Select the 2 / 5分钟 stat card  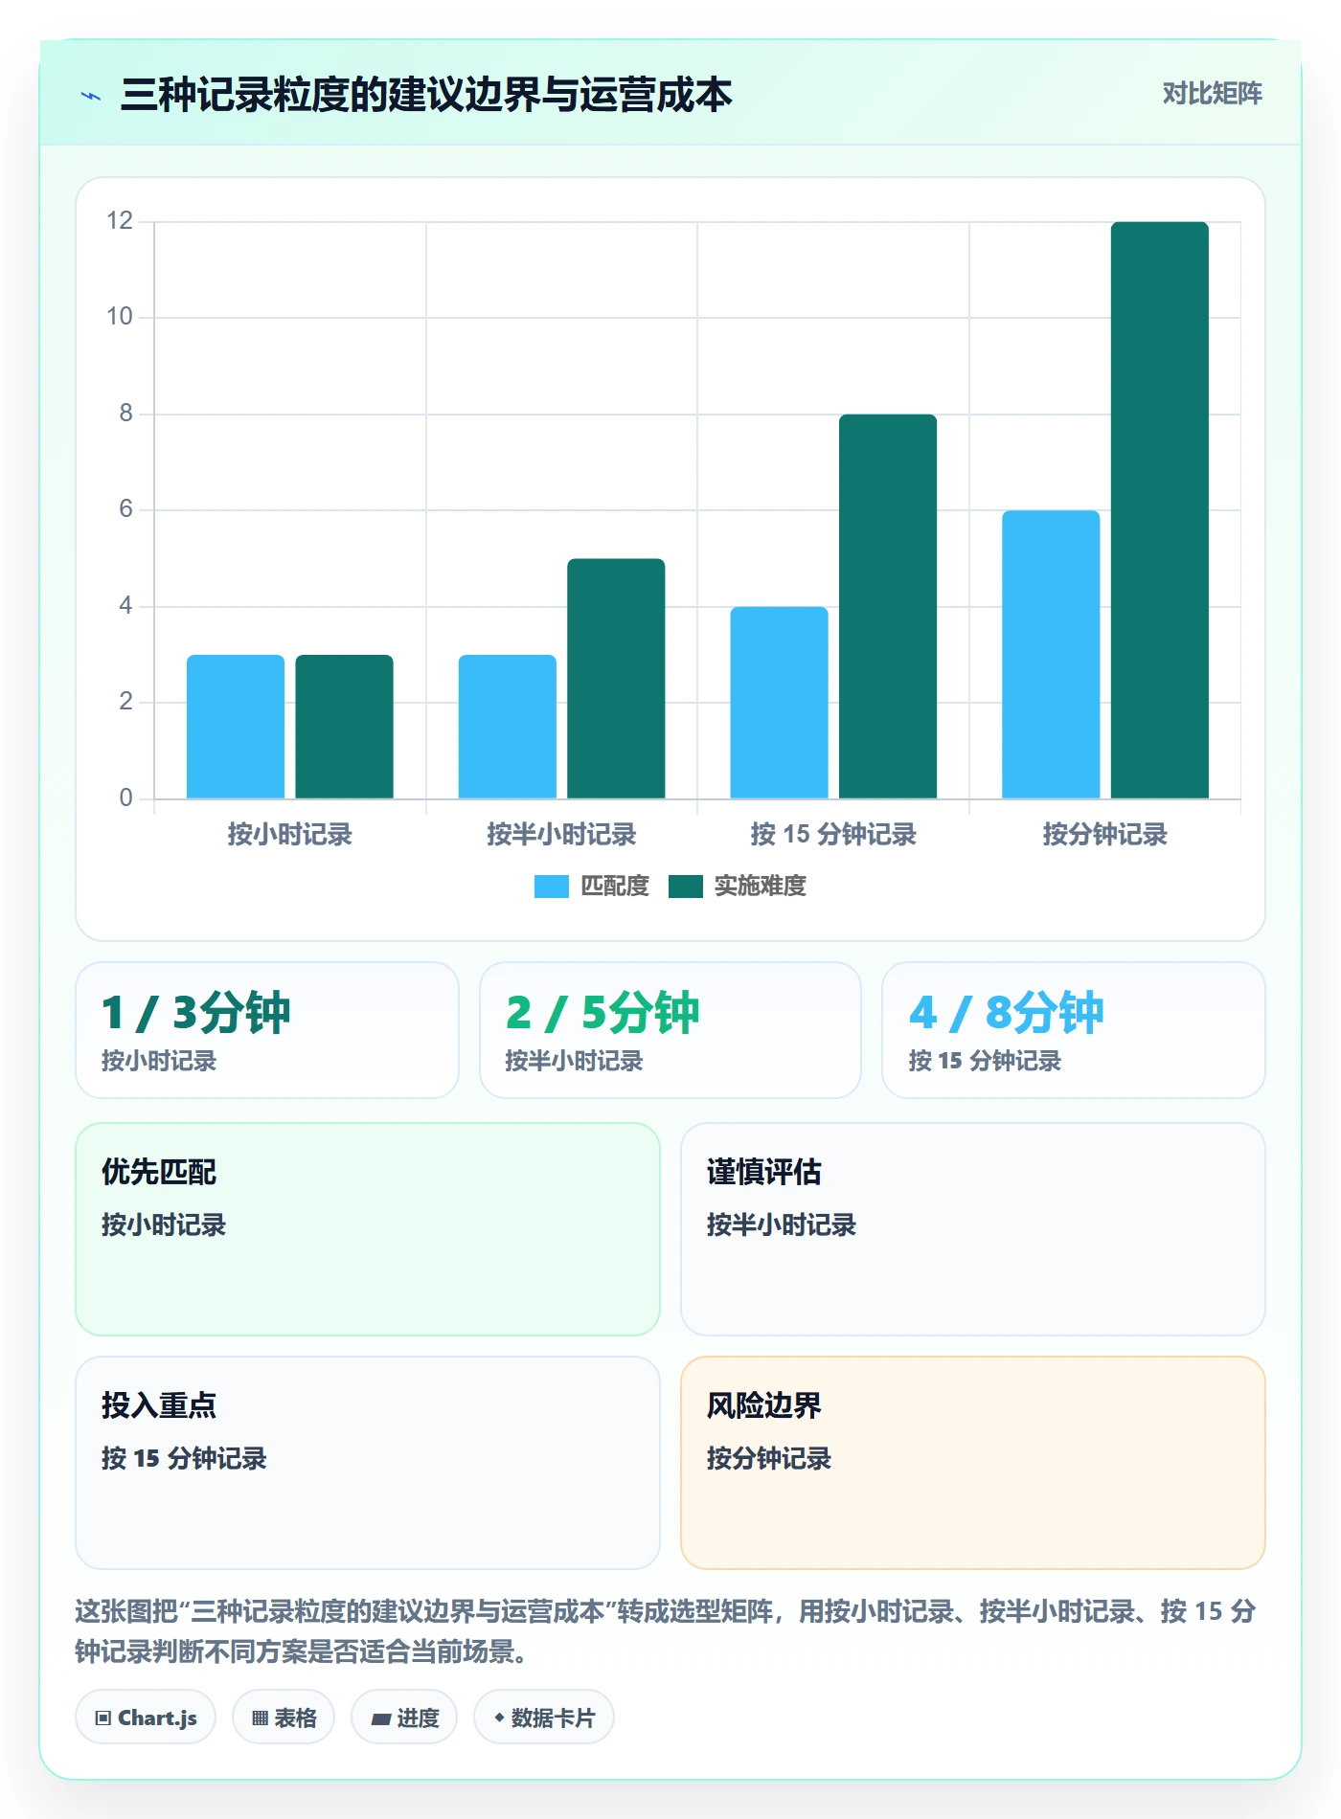click(x=670, y=1030)
